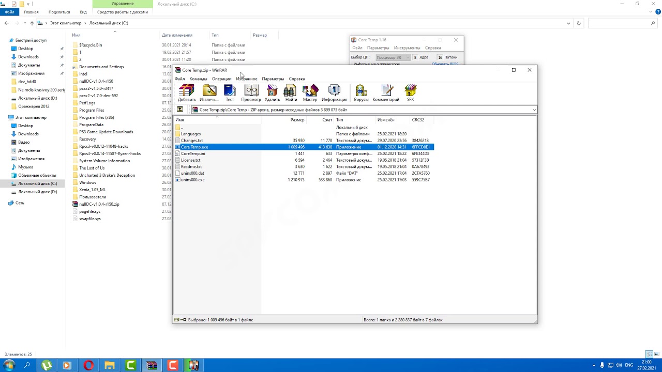This screenshot has width=662, height=372.
Task: Sort WinRAR files by the Размер column
Action: click(x=284, y=120)
